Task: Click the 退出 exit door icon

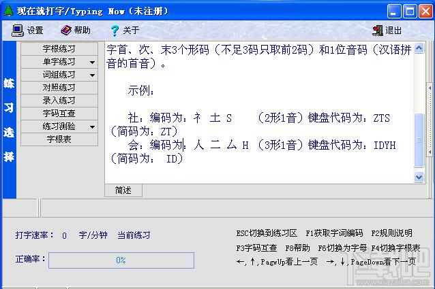Action: click(378, 31)
